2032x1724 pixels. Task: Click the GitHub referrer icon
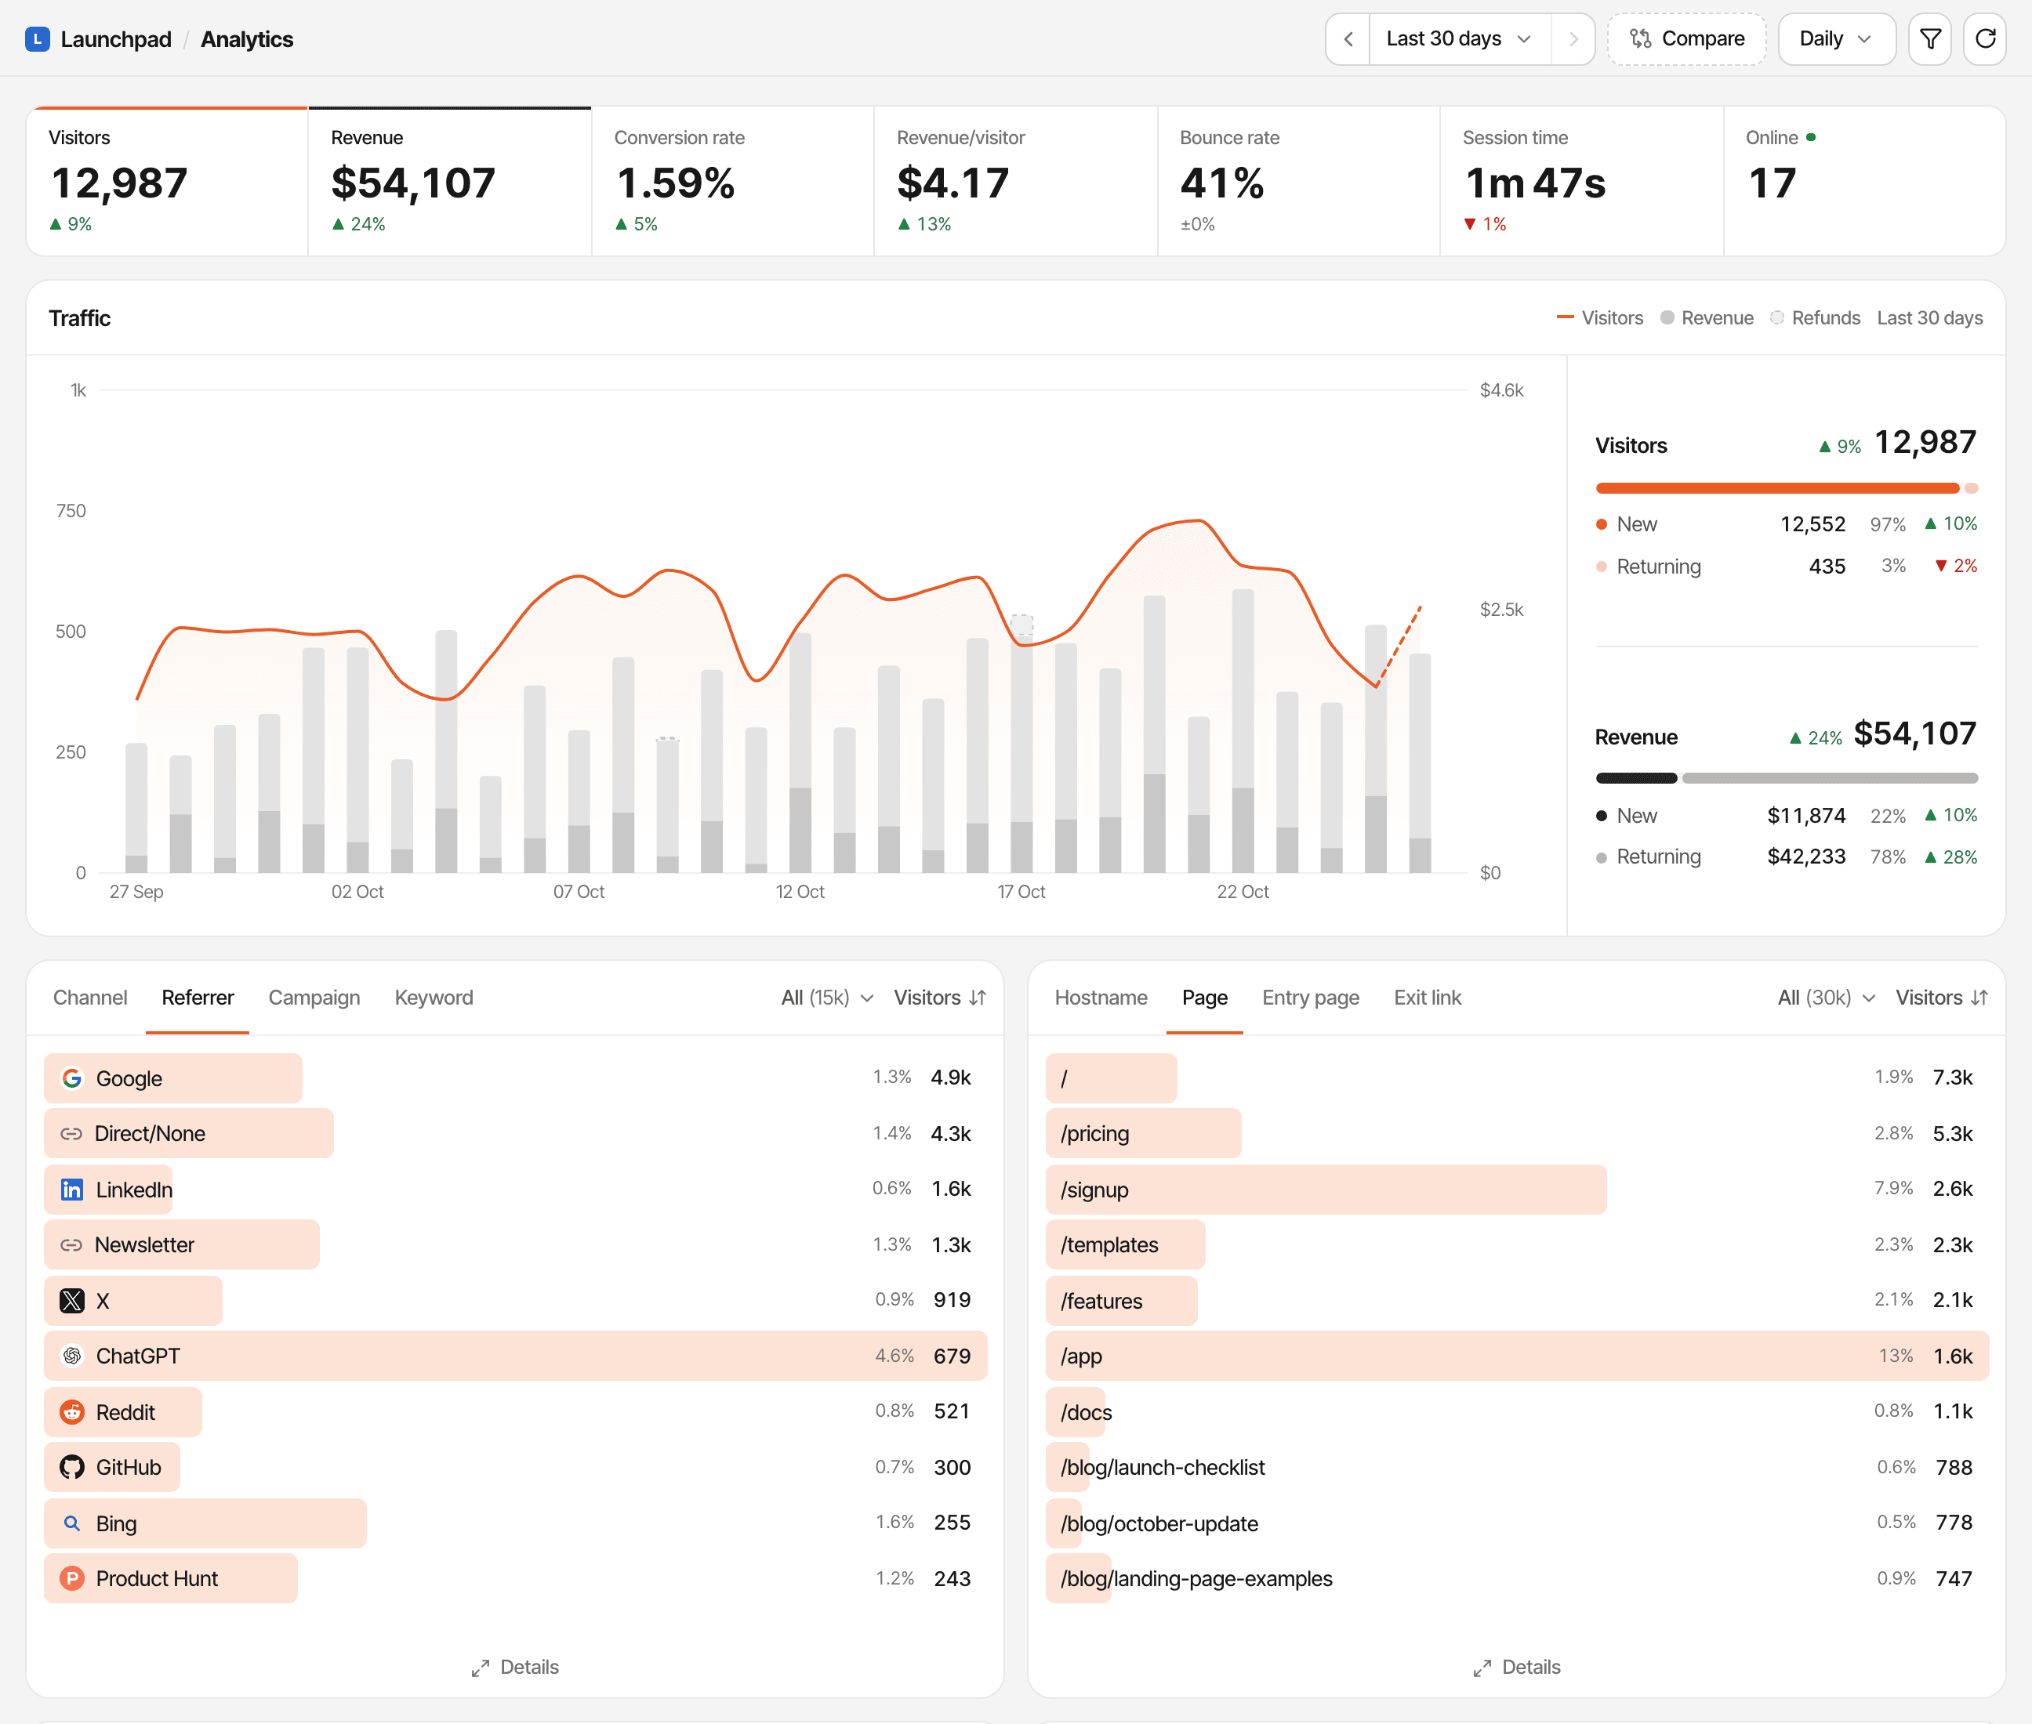[x=71, y=1467]
